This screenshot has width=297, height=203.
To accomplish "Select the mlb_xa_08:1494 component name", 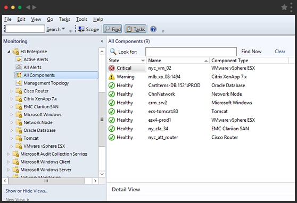I will [164, 77].
